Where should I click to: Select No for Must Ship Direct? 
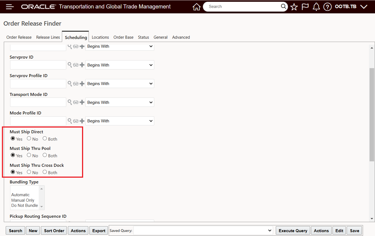click(29, 138)
